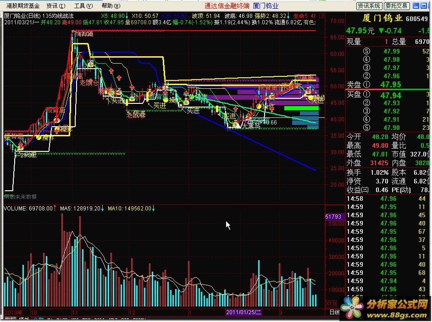Click the 2011/01/25/二 date marker
Image resolution: width=432 pixels, height=322 pixels.
coord(243,312)
